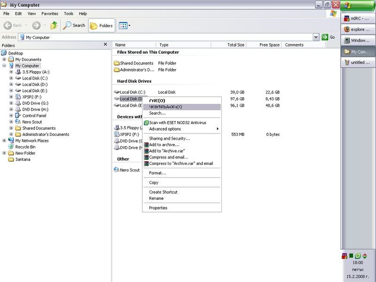This screenshot has width=376, height=282.
Task: Collapse the My Computer tree node
Action: [x=4, y=66]
